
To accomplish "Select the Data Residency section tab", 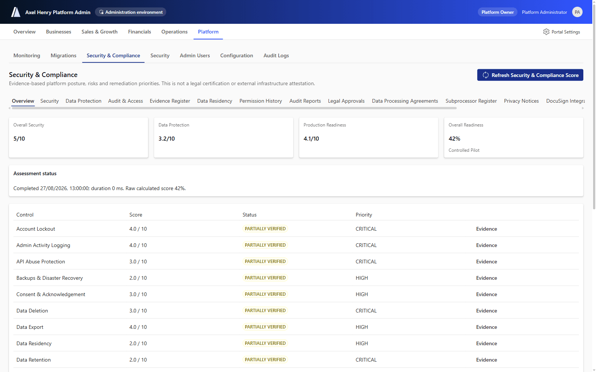I will click(215, 101).
